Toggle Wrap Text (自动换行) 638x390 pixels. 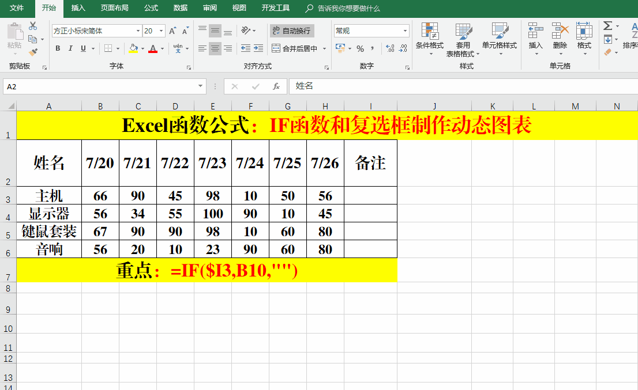tap(292, 31)
